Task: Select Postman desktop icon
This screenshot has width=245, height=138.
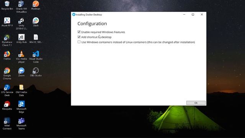Action: (x=36, y=5)
